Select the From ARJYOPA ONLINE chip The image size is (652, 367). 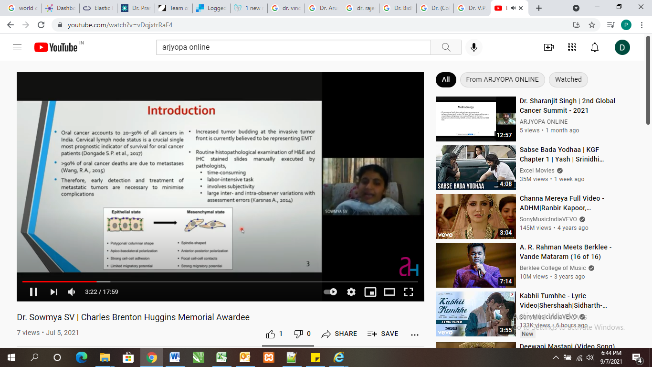(x=502, y=80)
